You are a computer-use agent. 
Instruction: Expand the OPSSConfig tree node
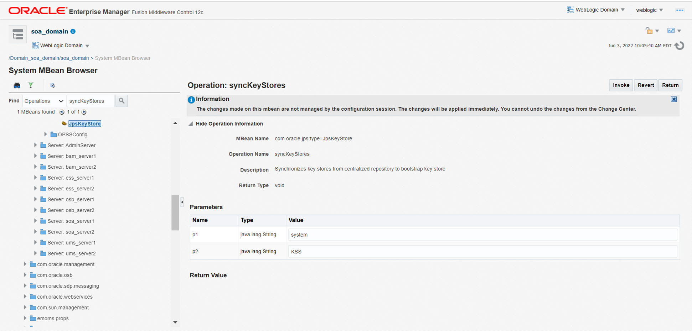click(x=46, y=134)
